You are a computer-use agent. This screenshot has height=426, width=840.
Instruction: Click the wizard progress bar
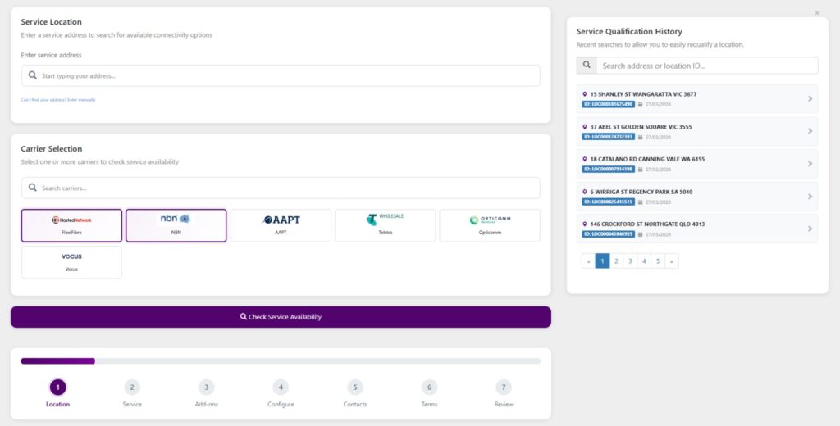[281, 360]
